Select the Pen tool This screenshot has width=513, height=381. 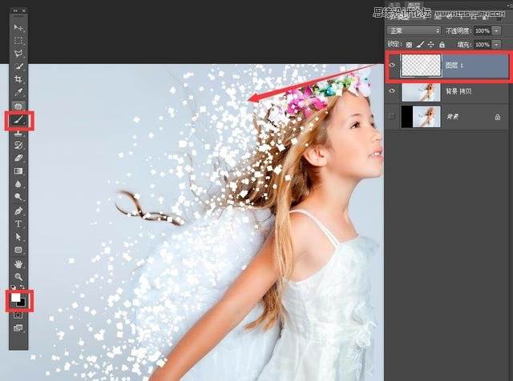(18, 211)
